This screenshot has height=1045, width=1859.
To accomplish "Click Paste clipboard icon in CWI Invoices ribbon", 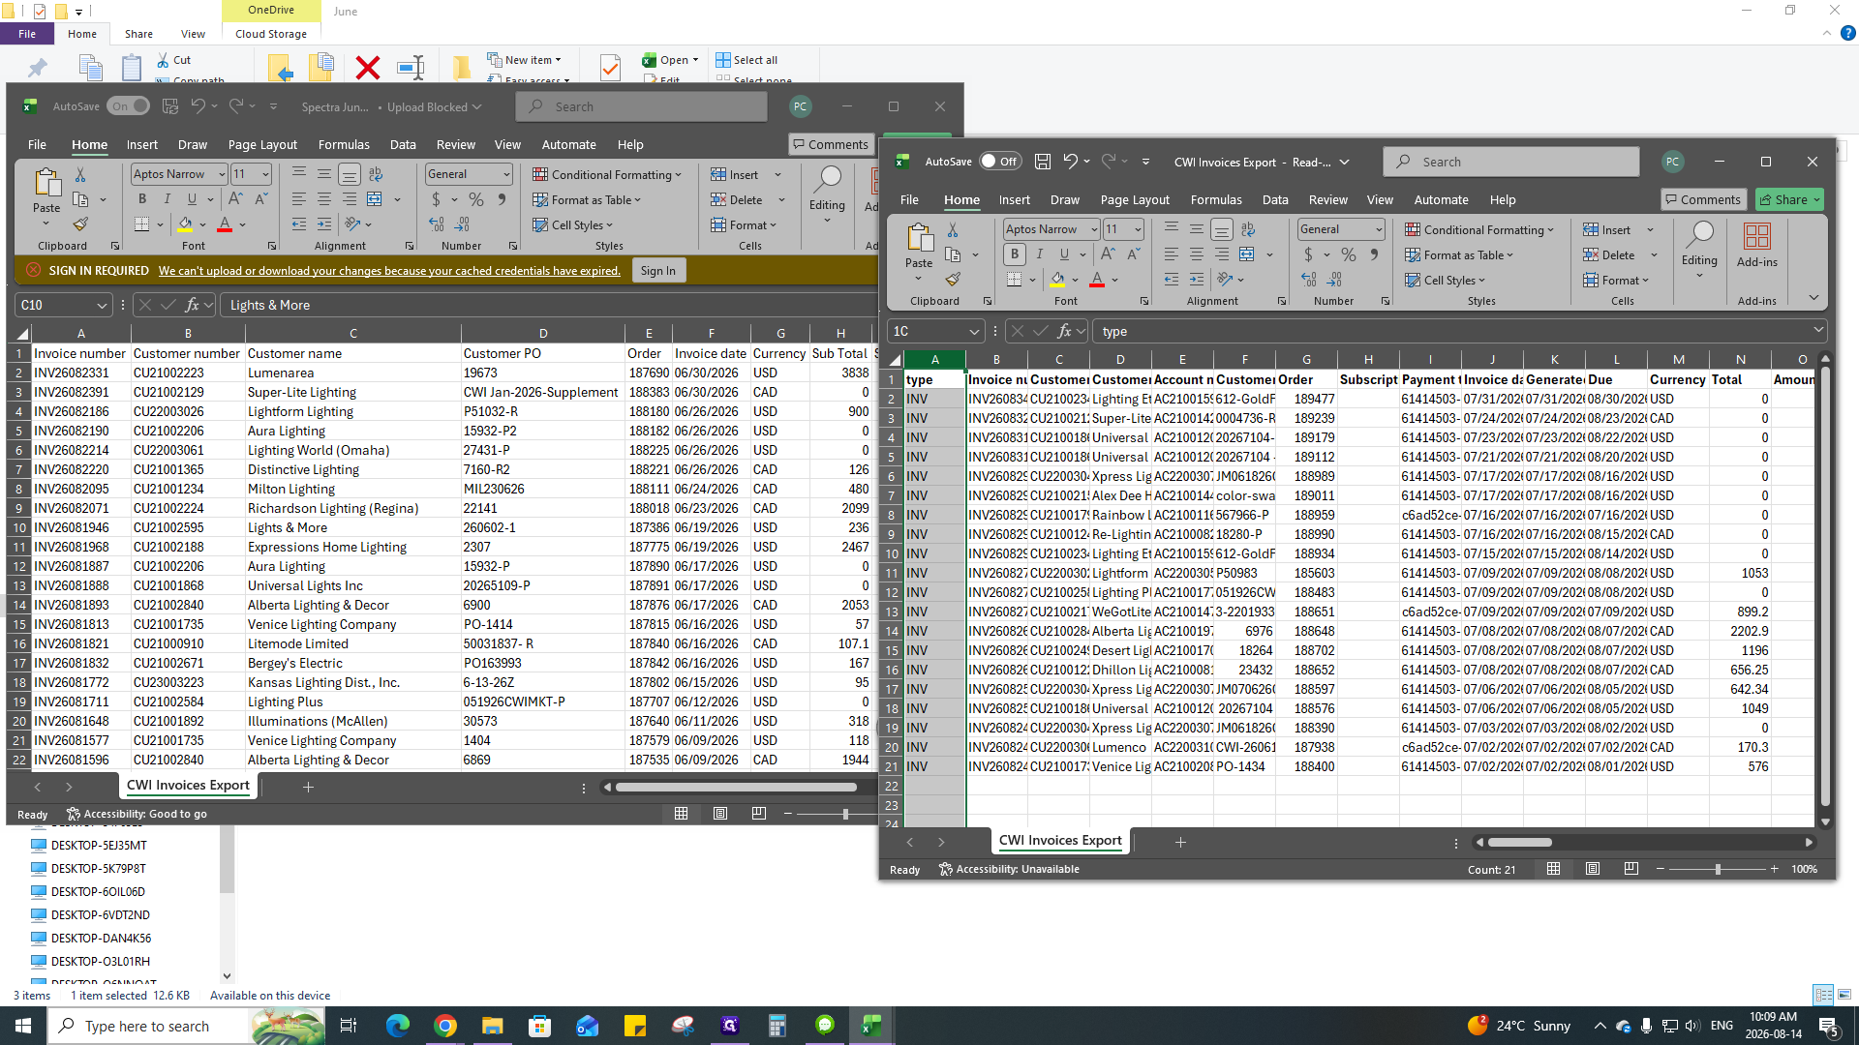I will [919, 238].
